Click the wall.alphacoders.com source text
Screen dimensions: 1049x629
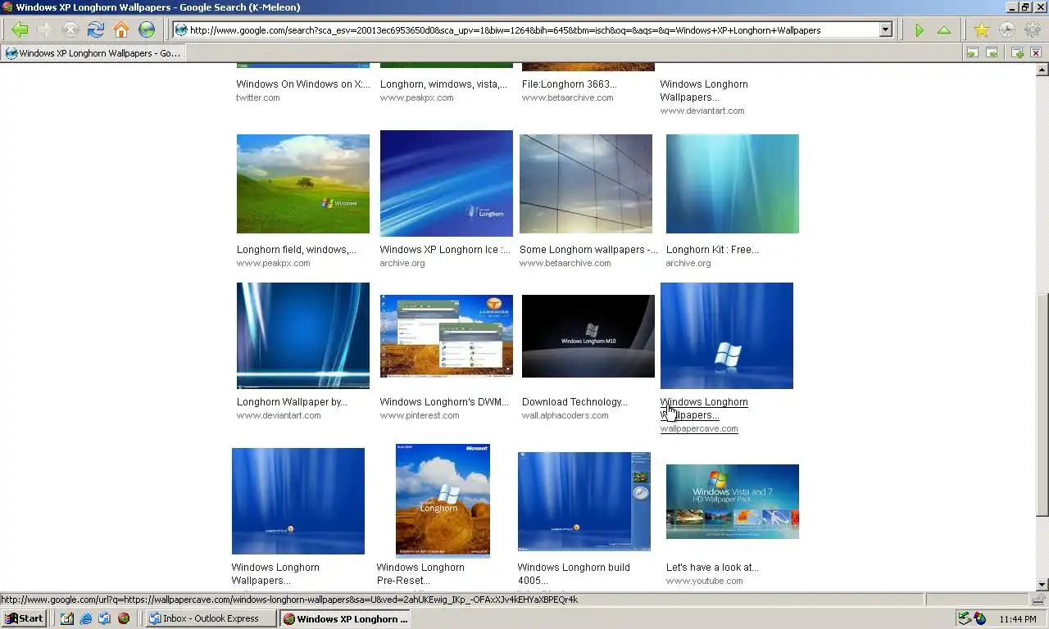[x=565, y=415]
